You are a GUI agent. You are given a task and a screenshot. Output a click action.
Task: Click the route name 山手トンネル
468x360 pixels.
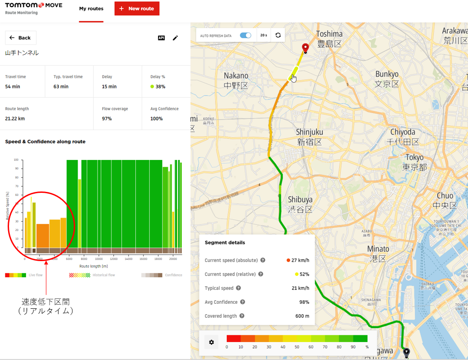tap(22, 53)
